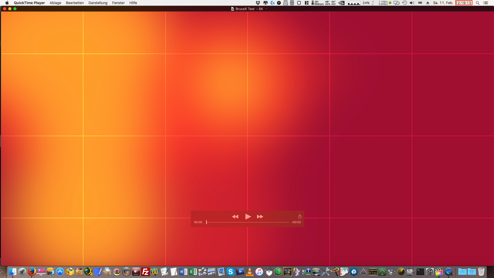The image size is (494, 278).
Task: Click the volume icon in menu bar
Action: (x=412, y=3)
